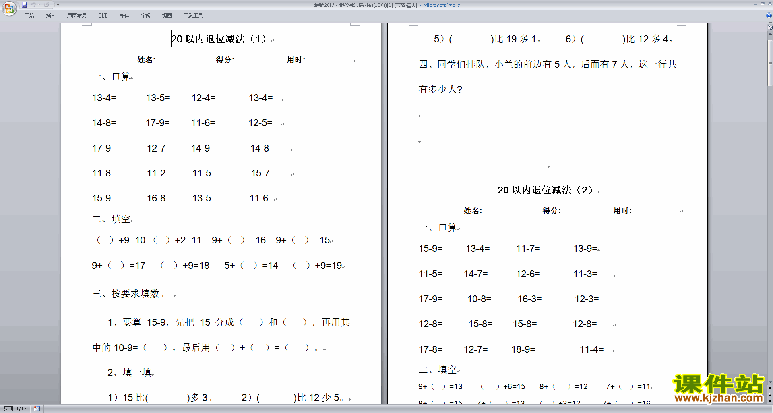Click the heading 一、口算 on the first page
Screen dimensions: 773x413
click(111, 77)
